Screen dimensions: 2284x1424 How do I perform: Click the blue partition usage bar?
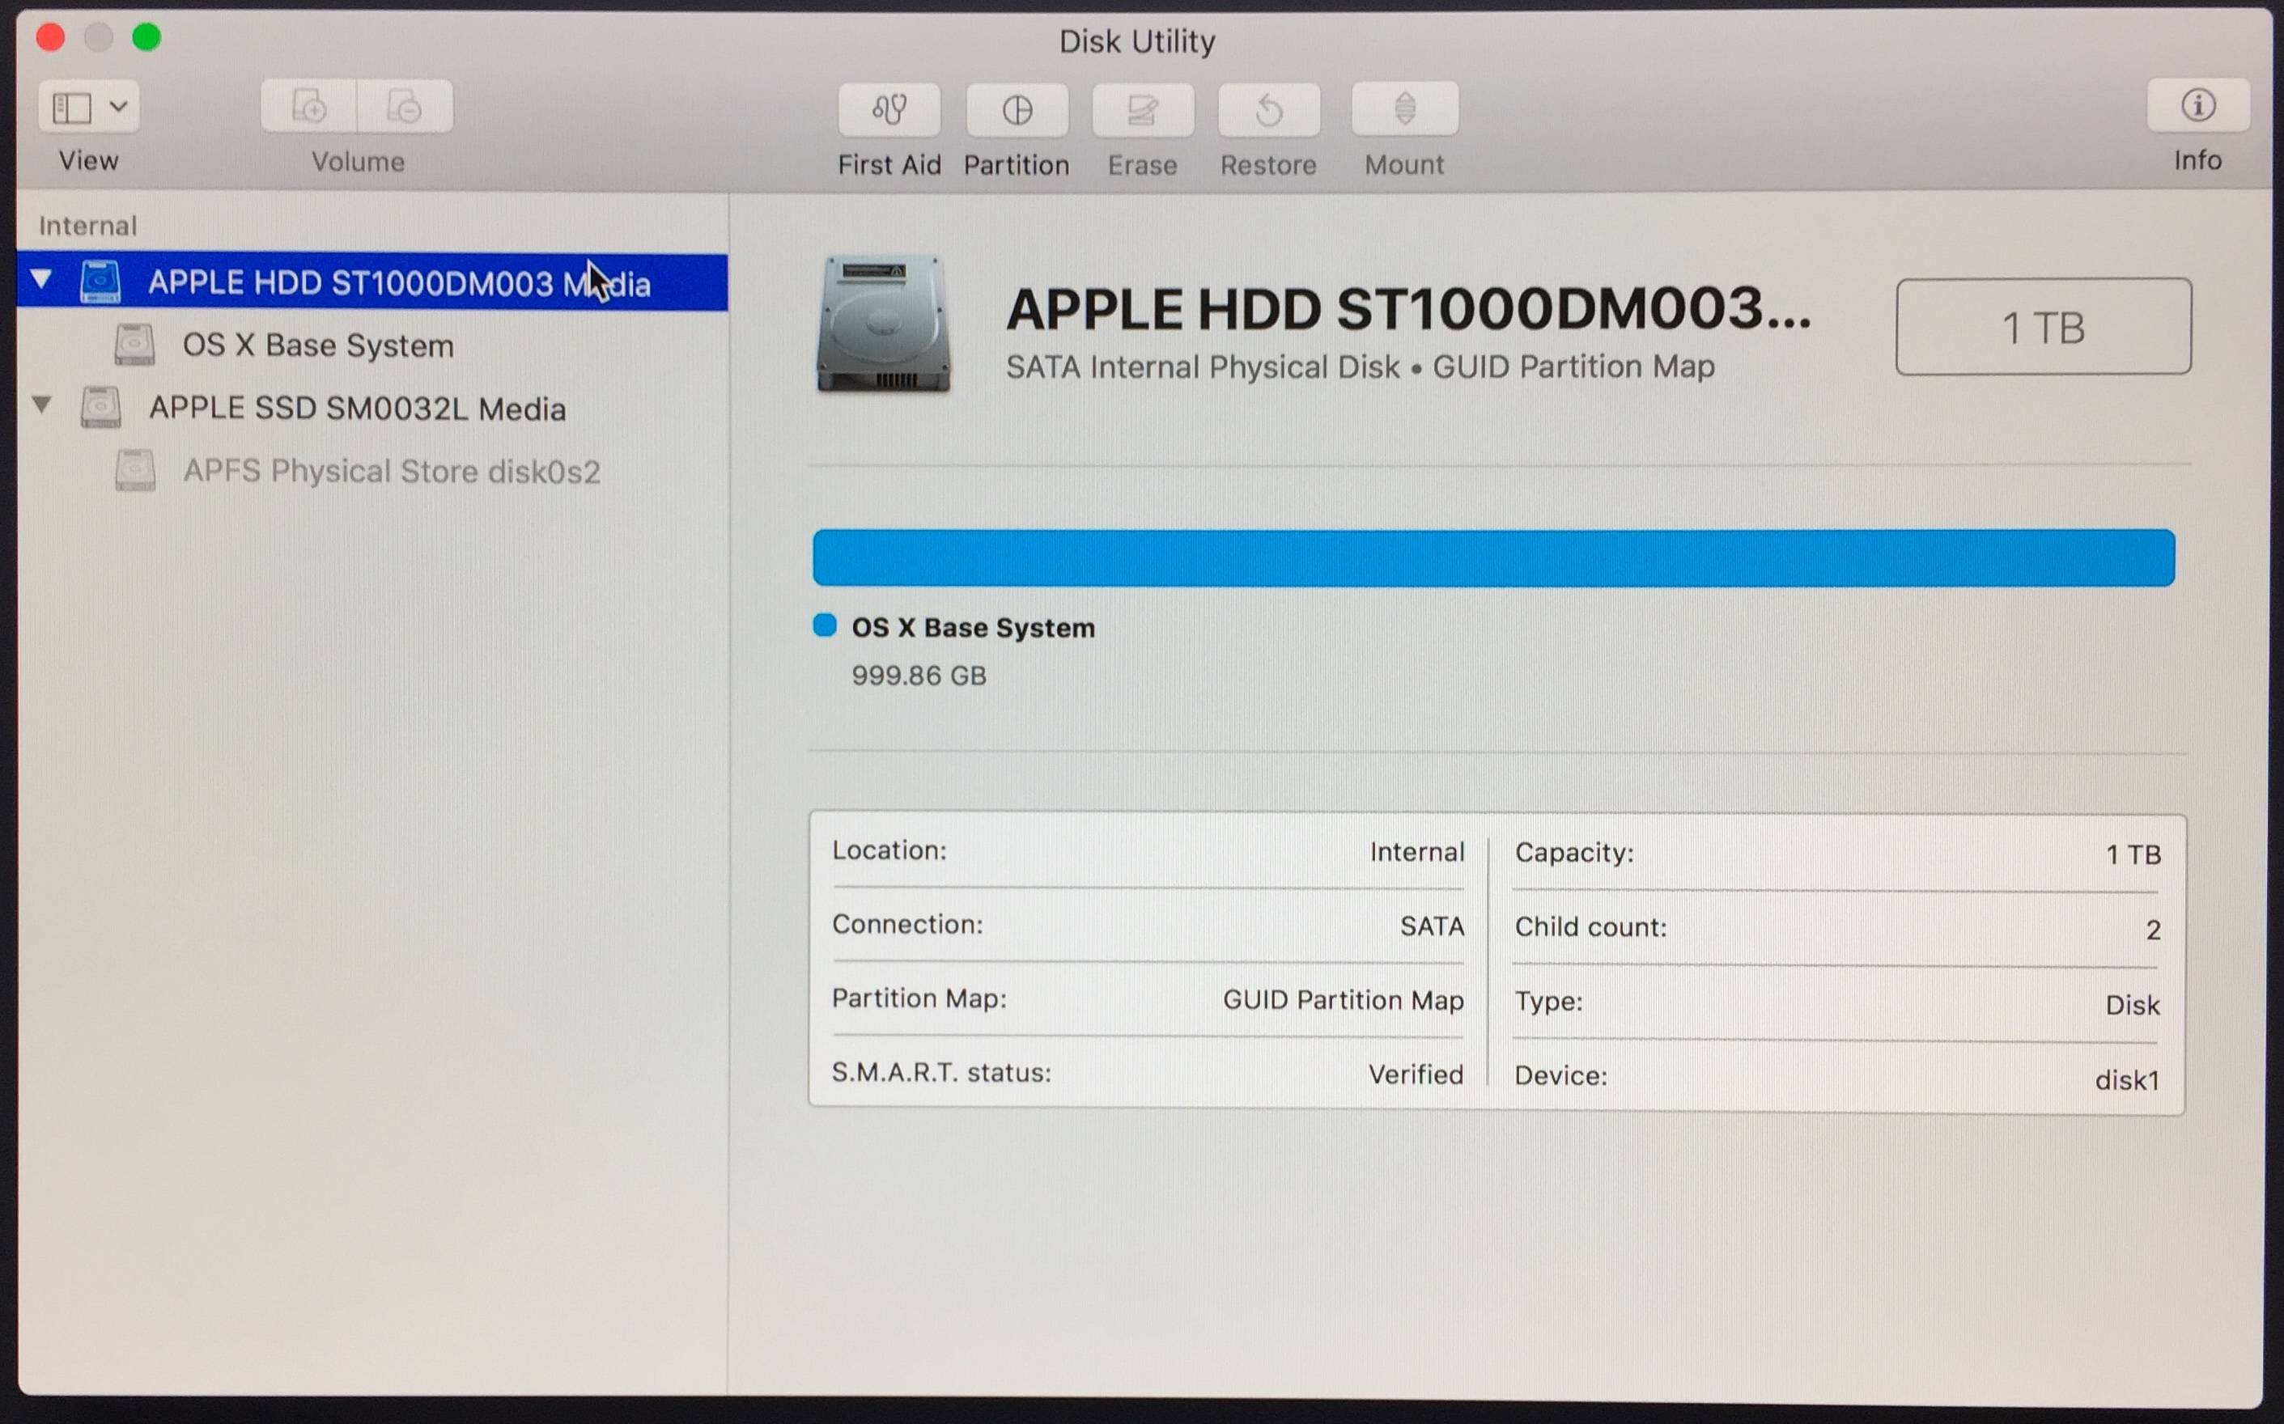pyautogui.click(x=1492, y=557)
